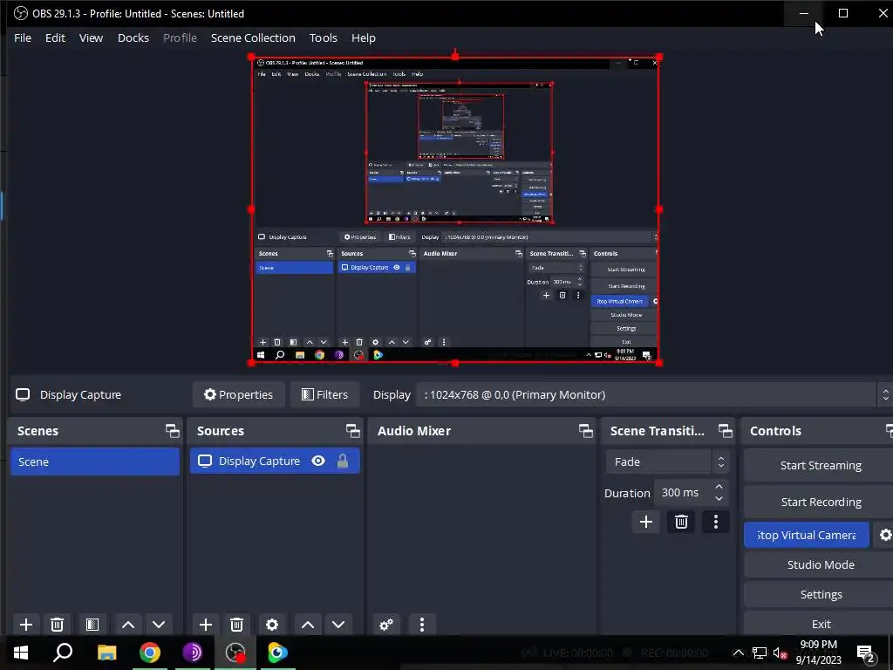
Task: Open the Tools menu
Action: (x=323, y=38)
